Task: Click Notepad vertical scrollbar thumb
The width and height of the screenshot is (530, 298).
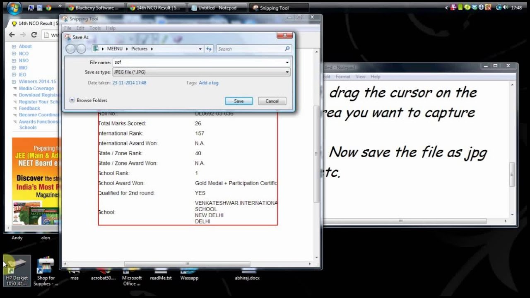Action: [512, 174]
